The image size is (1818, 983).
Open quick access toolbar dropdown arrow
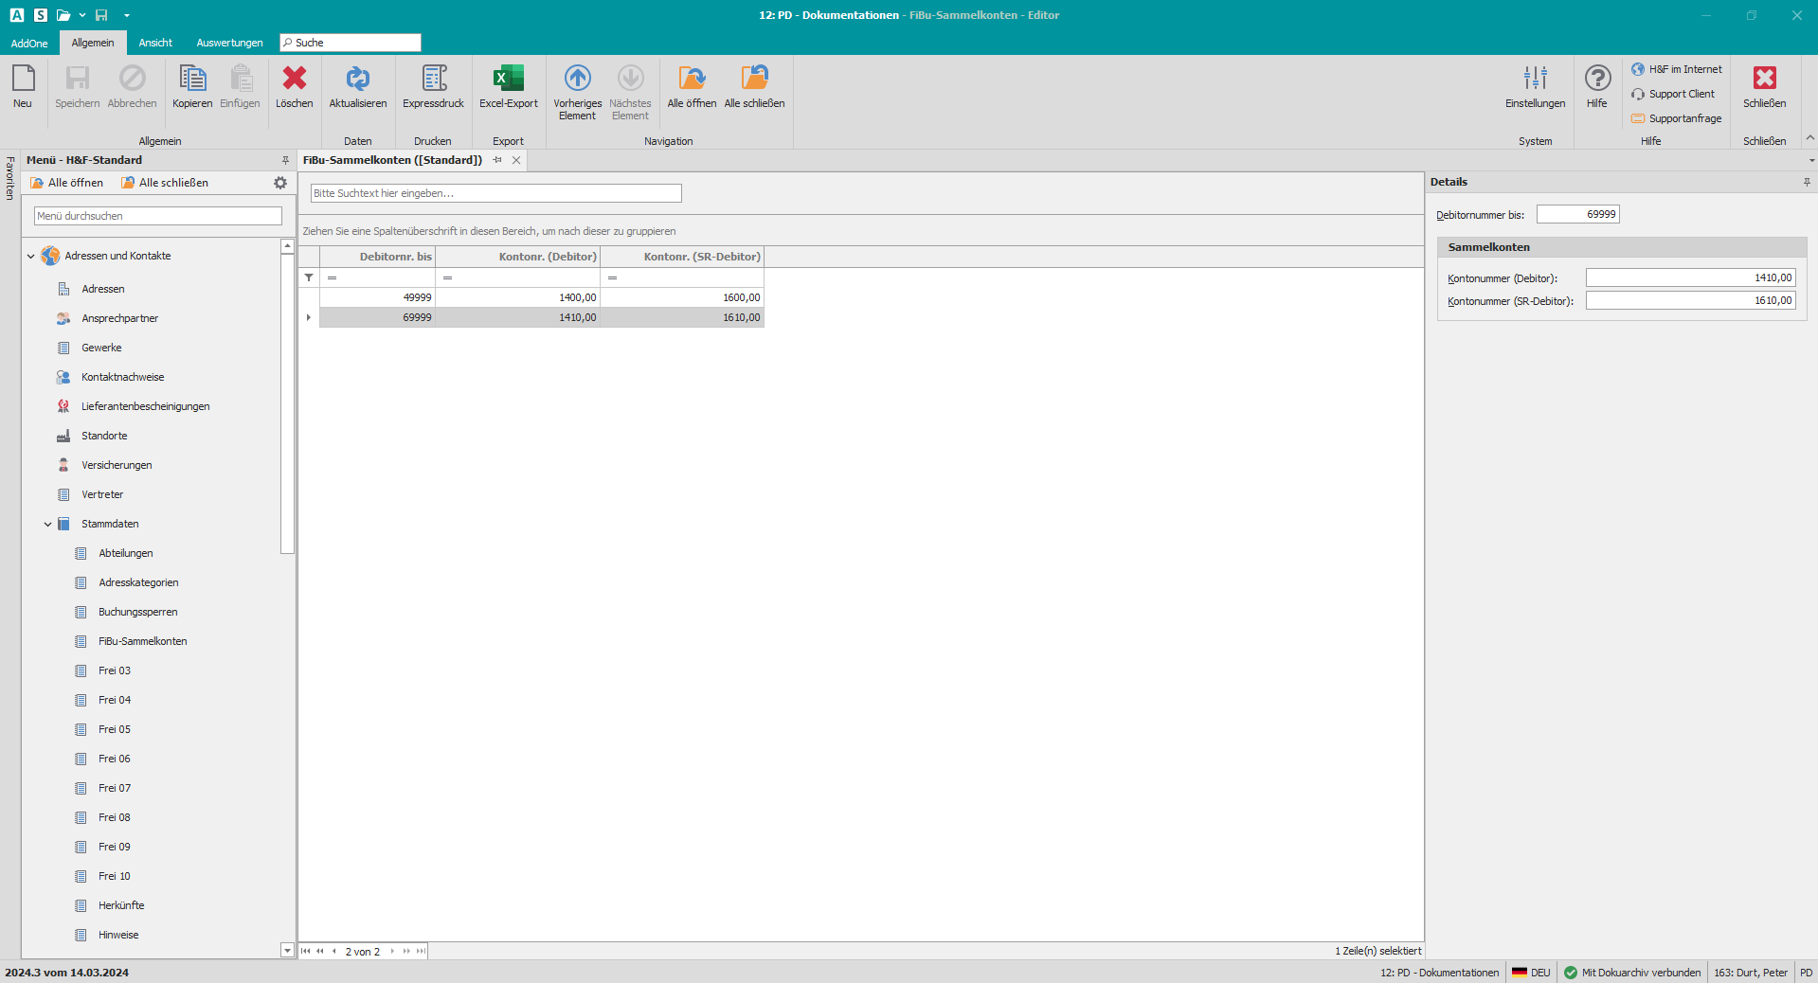click(127, 15)
